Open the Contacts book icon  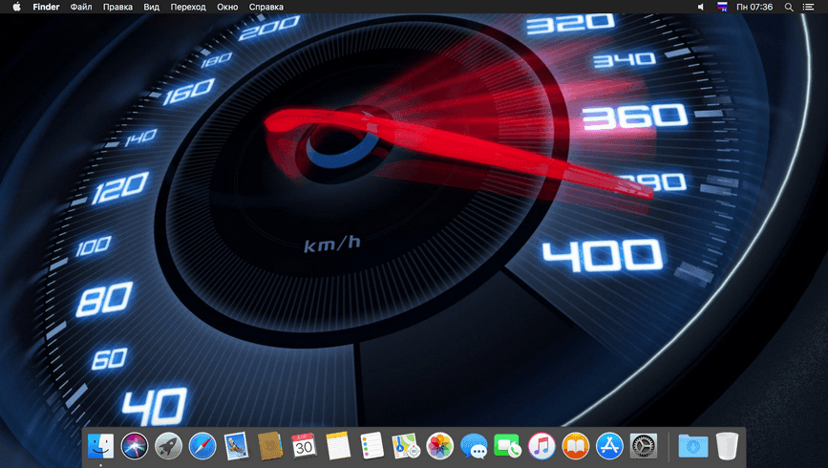(270, 446)
